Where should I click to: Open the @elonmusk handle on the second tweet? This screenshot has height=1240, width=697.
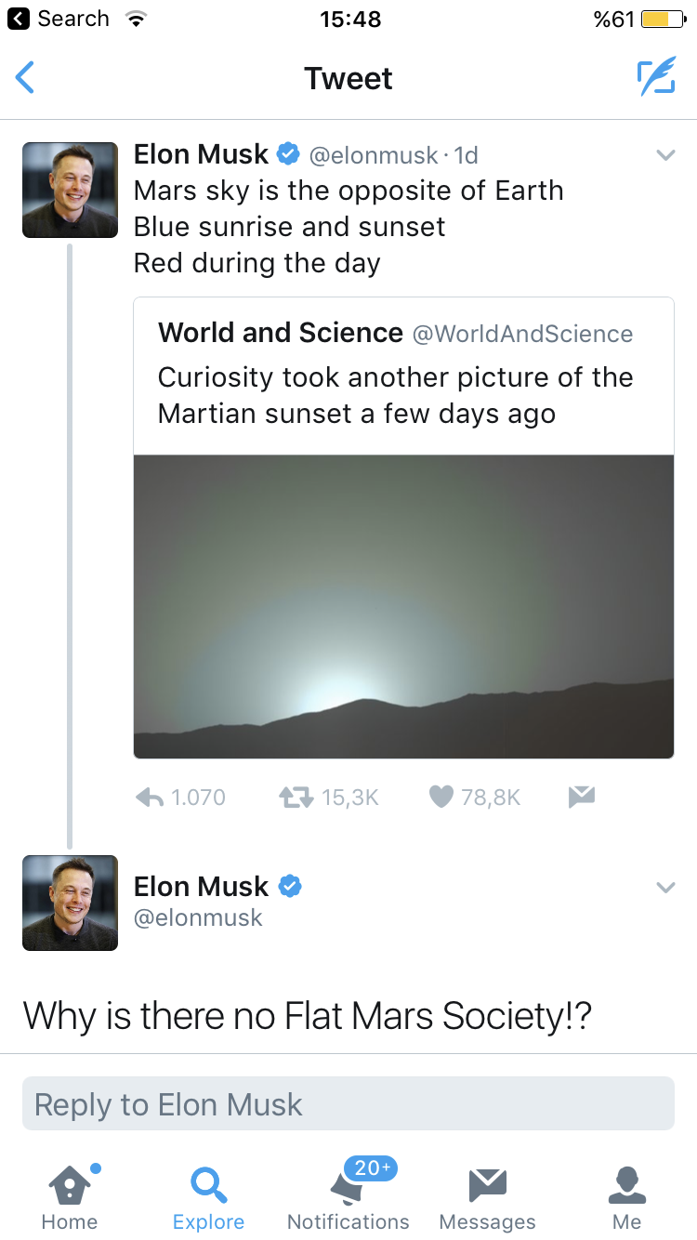[198, 918]
